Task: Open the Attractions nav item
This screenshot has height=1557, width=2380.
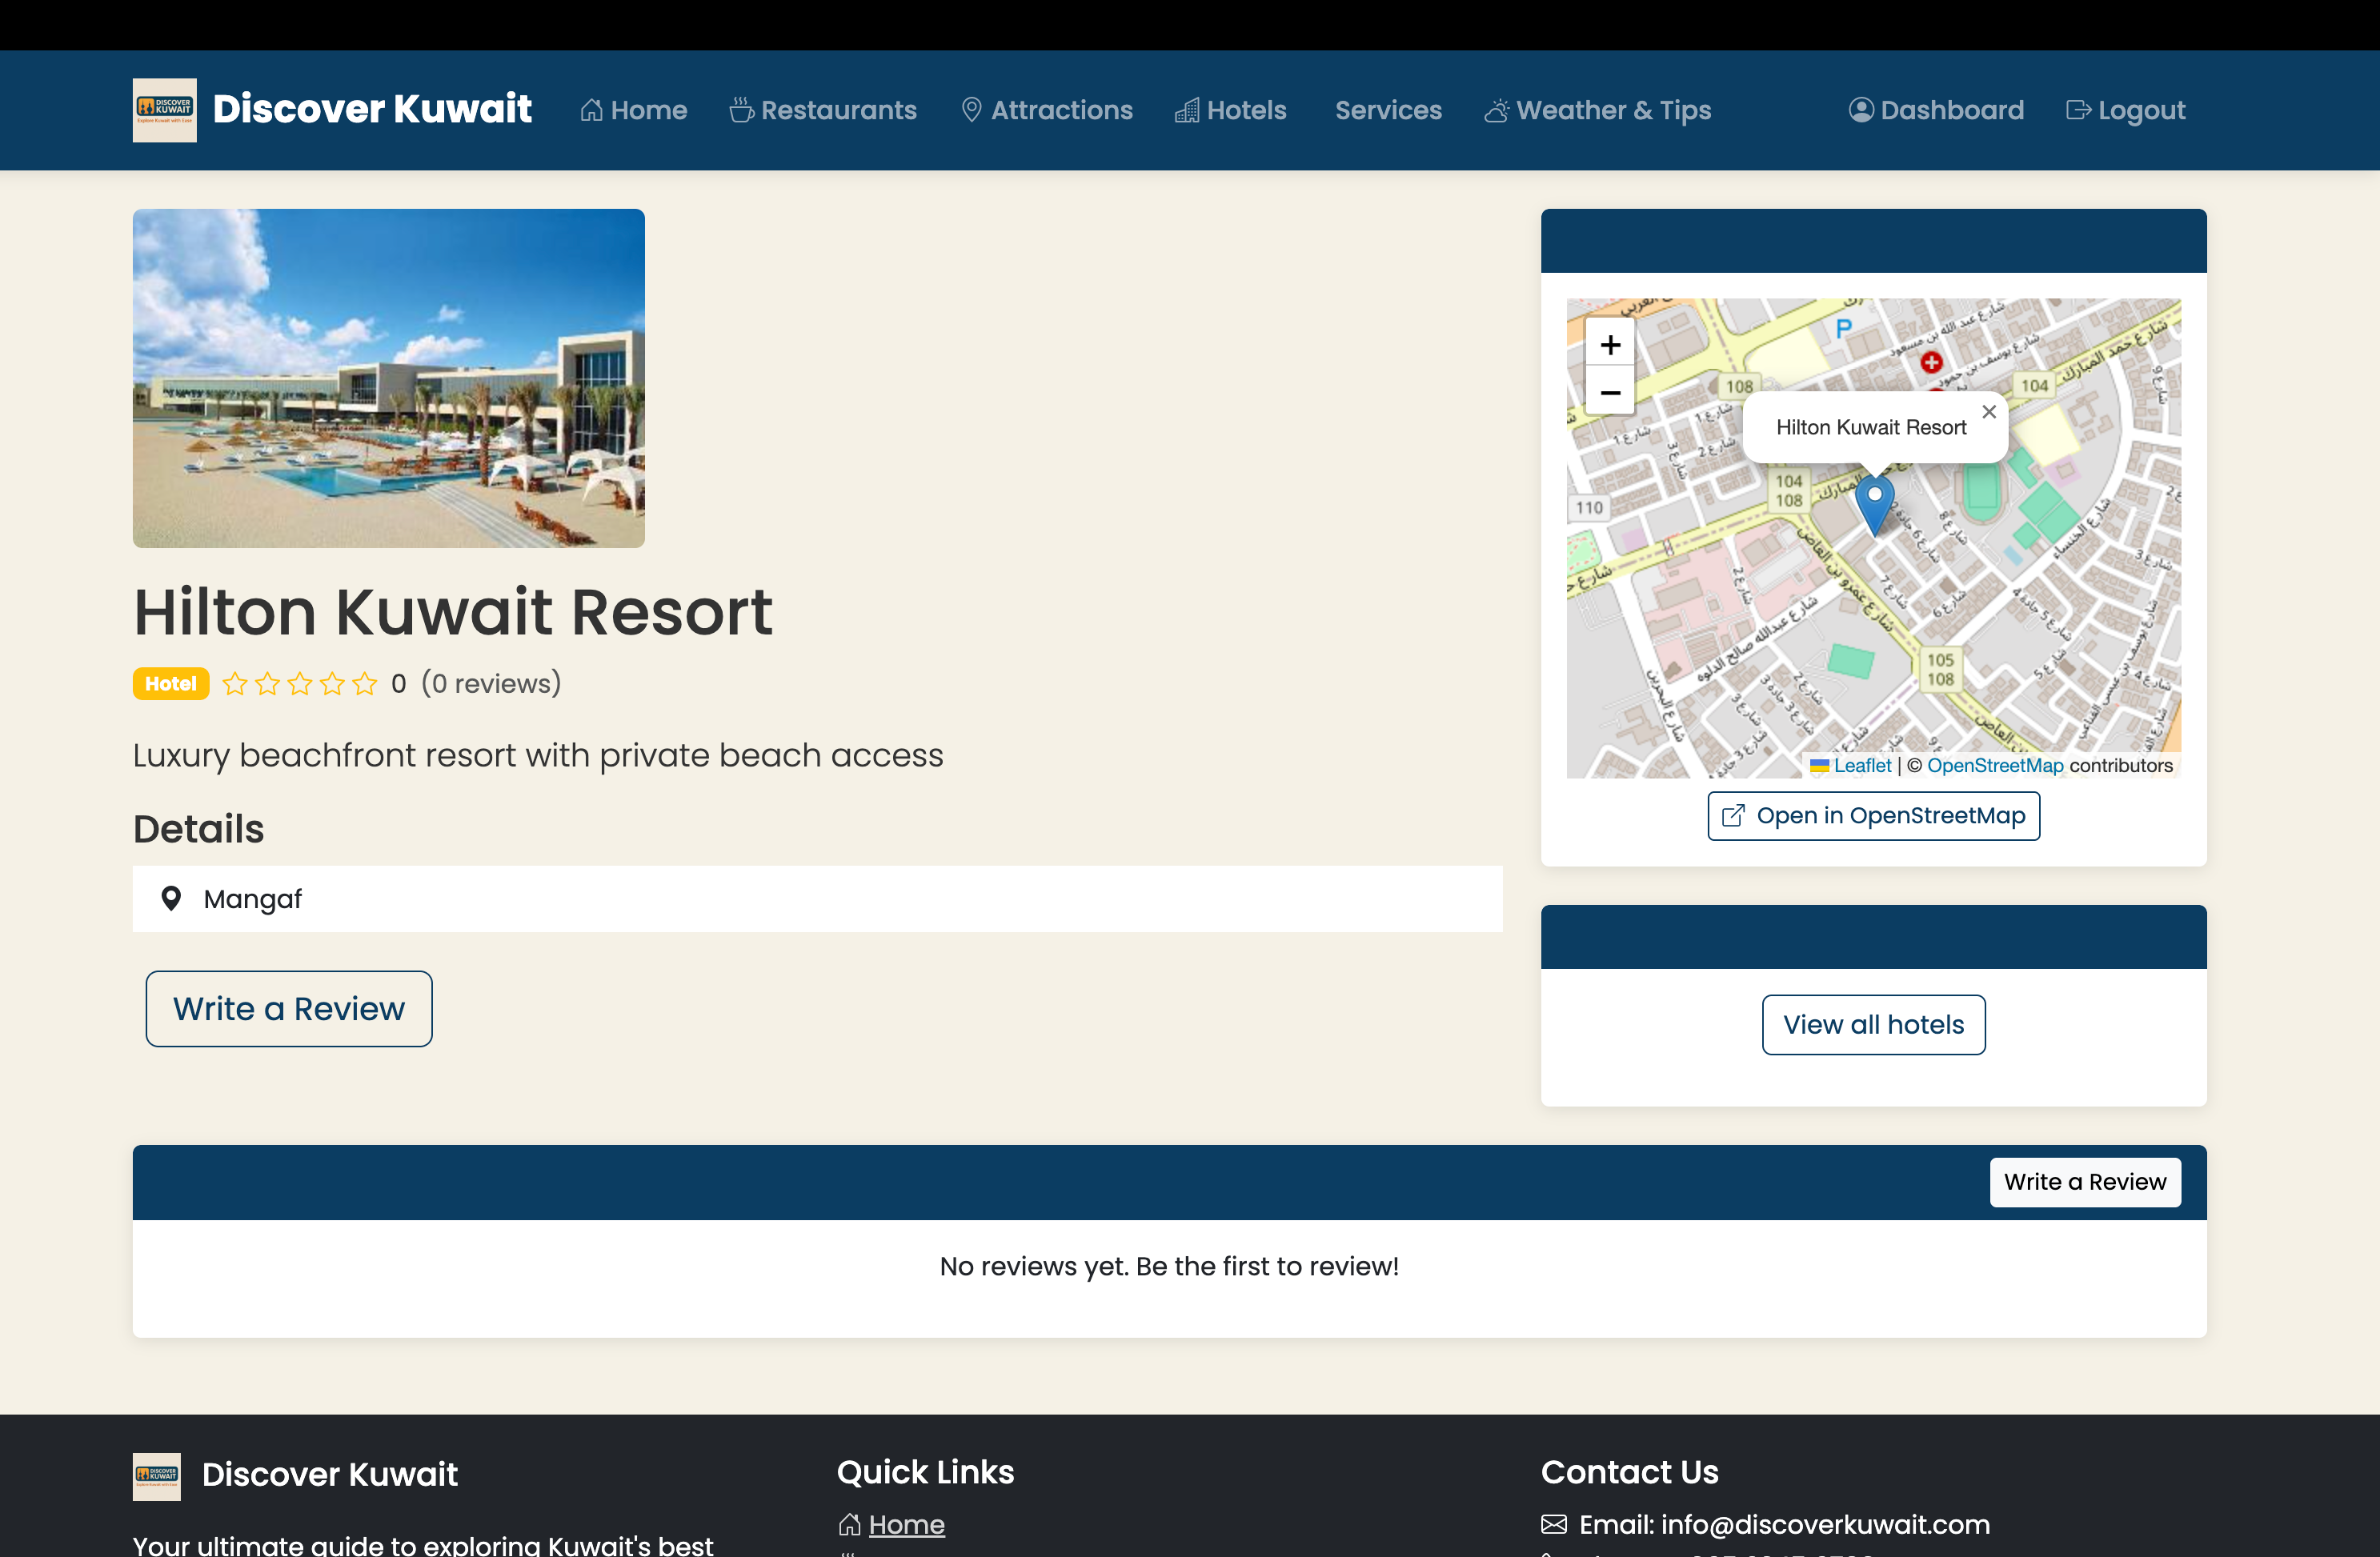Action: (1047, 110)
